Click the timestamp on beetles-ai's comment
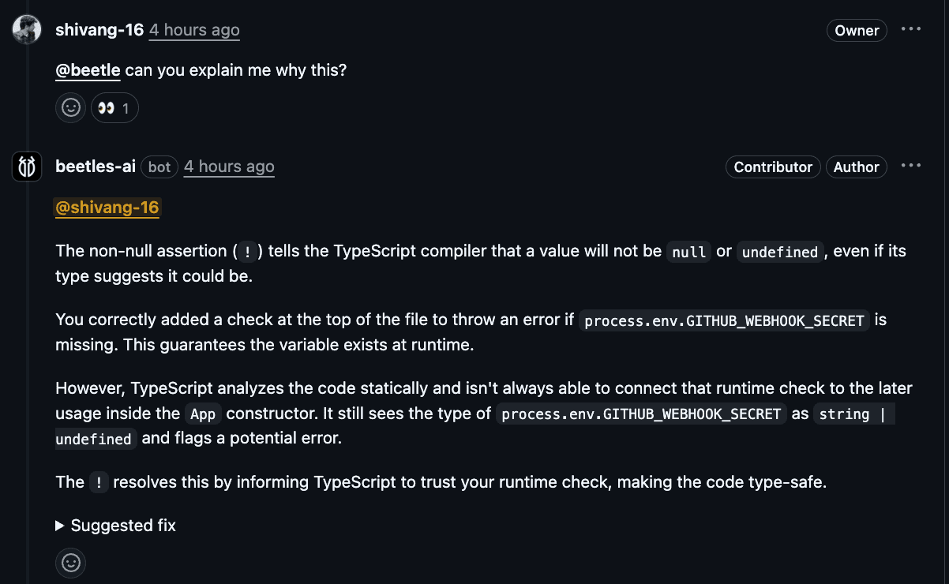 click(x=229, y=167)
